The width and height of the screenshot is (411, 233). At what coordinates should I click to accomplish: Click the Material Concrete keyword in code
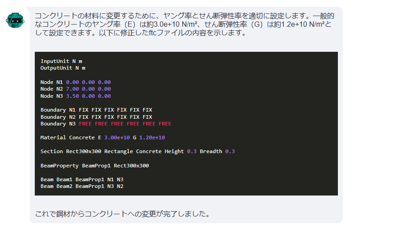68,137
